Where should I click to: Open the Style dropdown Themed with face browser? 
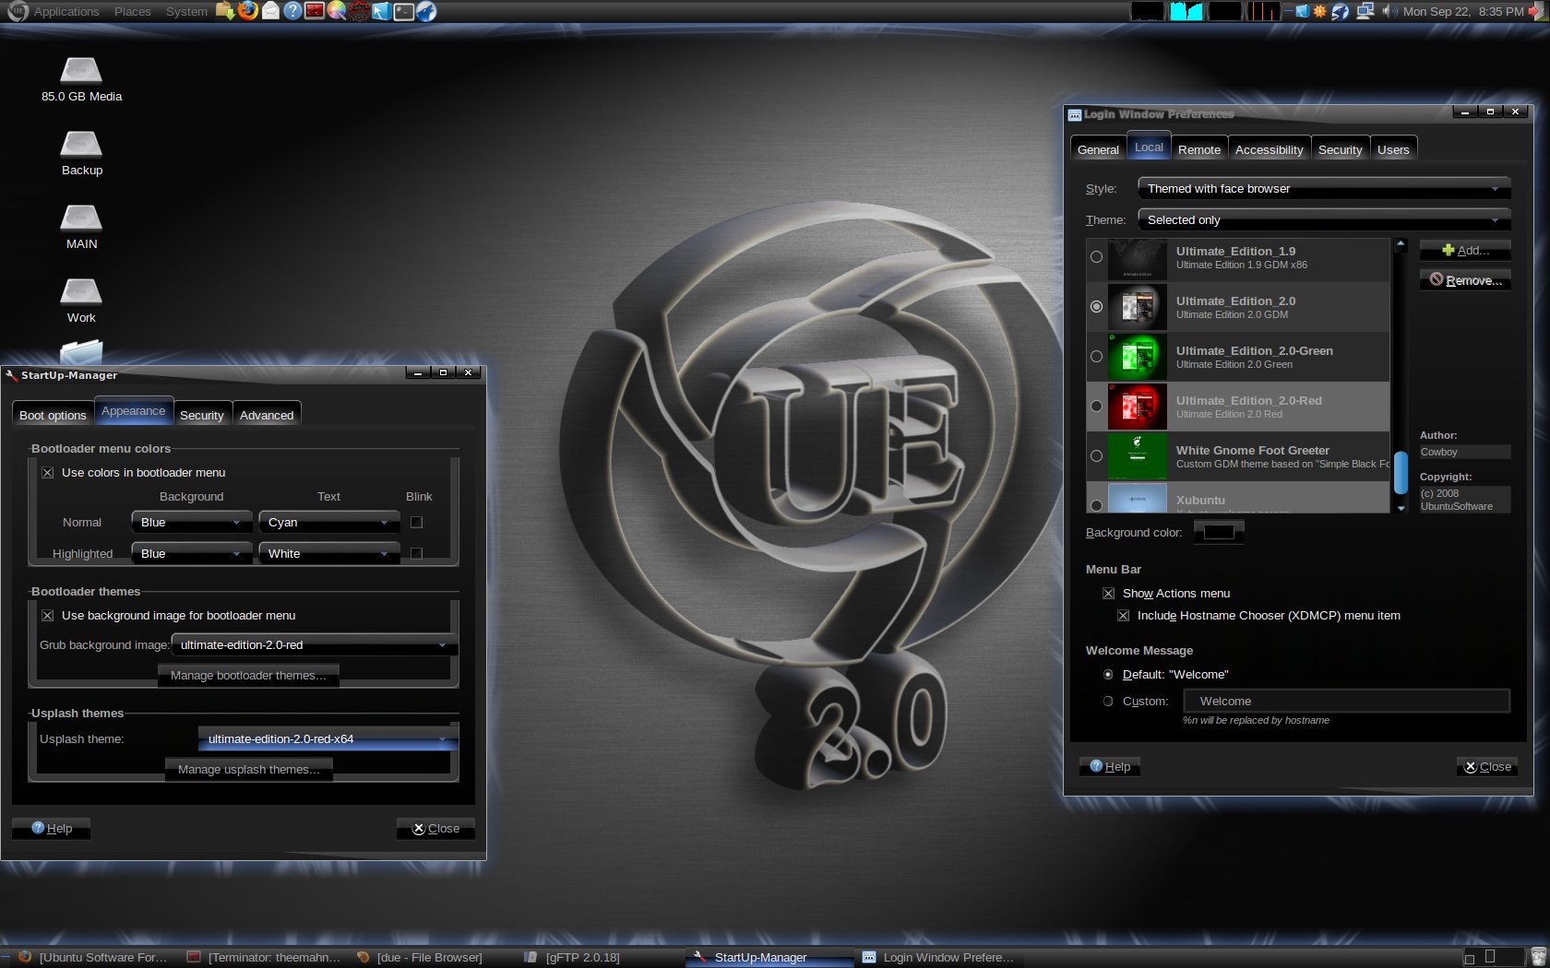coord(1324,188)
